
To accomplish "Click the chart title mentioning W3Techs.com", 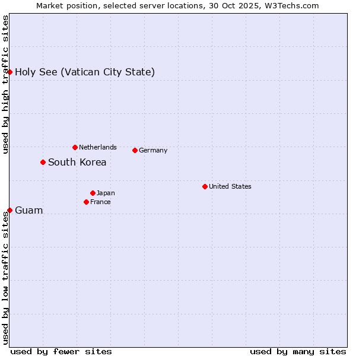I will [x=177, y=5].
